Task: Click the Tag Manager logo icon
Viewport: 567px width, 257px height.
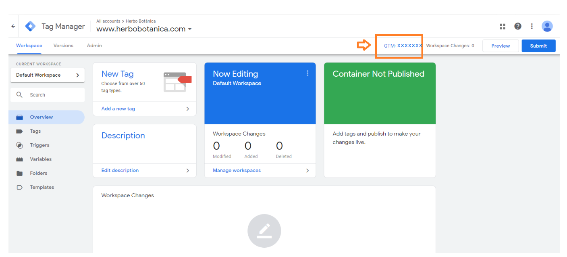Action: click(30, 26)
